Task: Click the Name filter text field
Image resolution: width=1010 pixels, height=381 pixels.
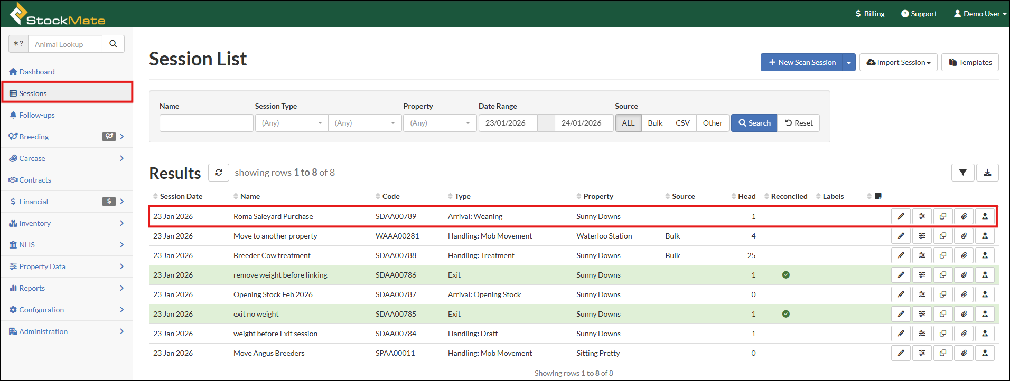Action: coord(207,123)
